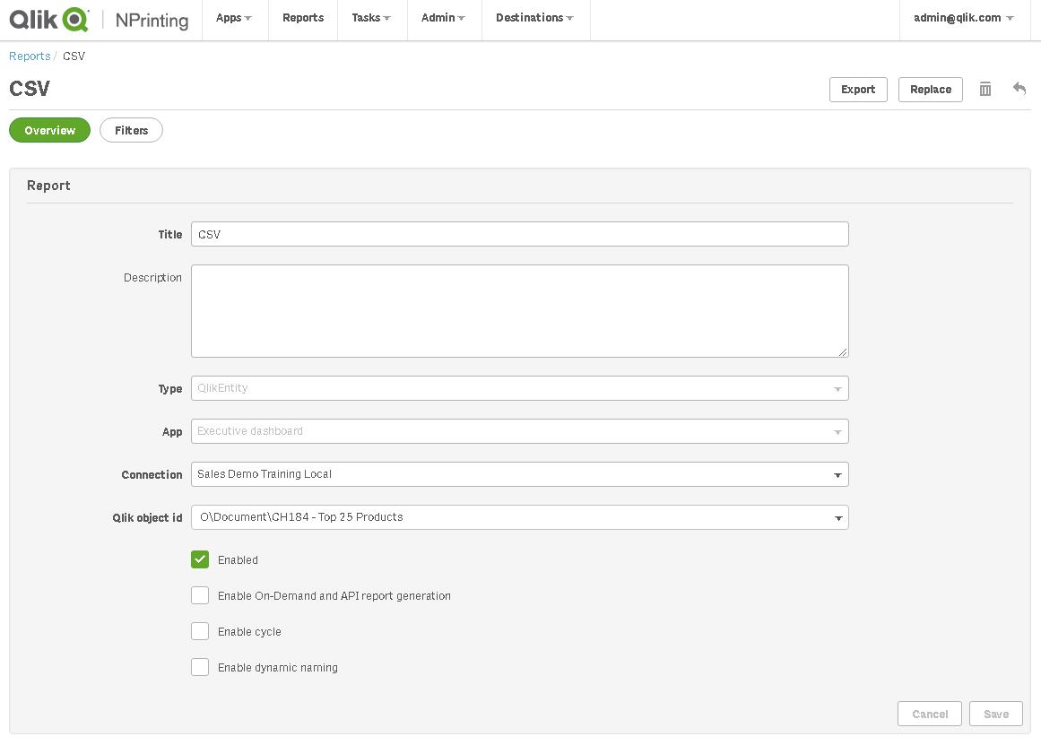Uncheck the Enabled checkbox
1041x745 pixels.
[200, 559]
